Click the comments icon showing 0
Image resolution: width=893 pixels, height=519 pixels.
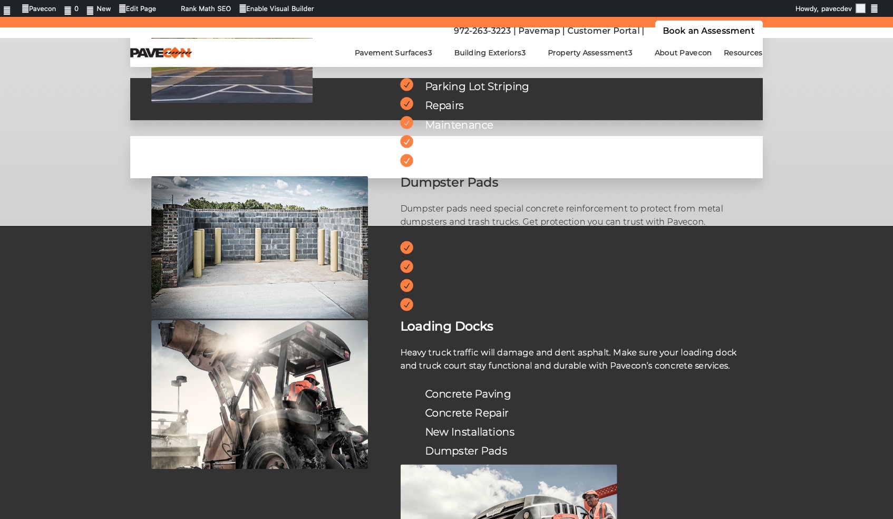(x=71, y=9)
